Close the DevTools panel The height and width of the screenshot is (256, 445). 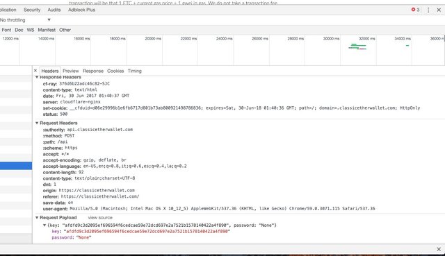(x=439, y=10)
